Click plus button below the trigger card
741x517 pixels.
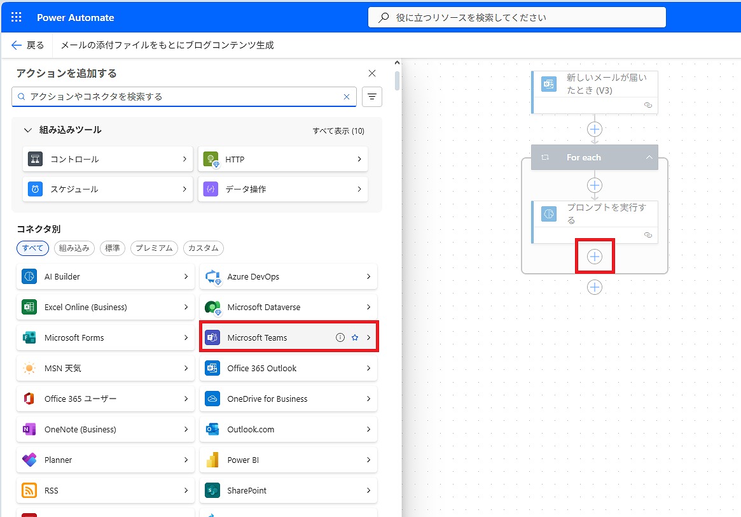pos(594,129)
